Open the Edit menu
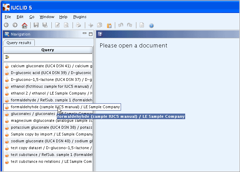 point(20,17)
